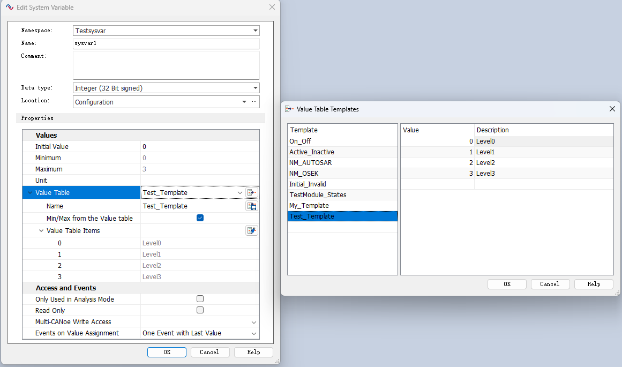Viewport: 622px width, 367px height.
Task: Toggle Min/Max from the Value table checkbox
Action: (200, 218)
